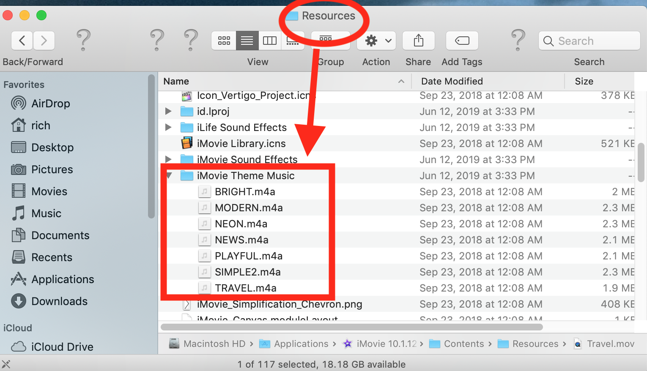Click the NEON.m4a audio file icon
This screenshot has width=647, height=371.
(205, 224)
